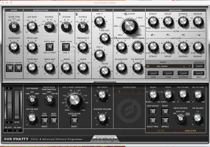This screenshot has width=210, height=147.
Task: Click the LFO Rate knob
Action: click(x=32, y=26)
